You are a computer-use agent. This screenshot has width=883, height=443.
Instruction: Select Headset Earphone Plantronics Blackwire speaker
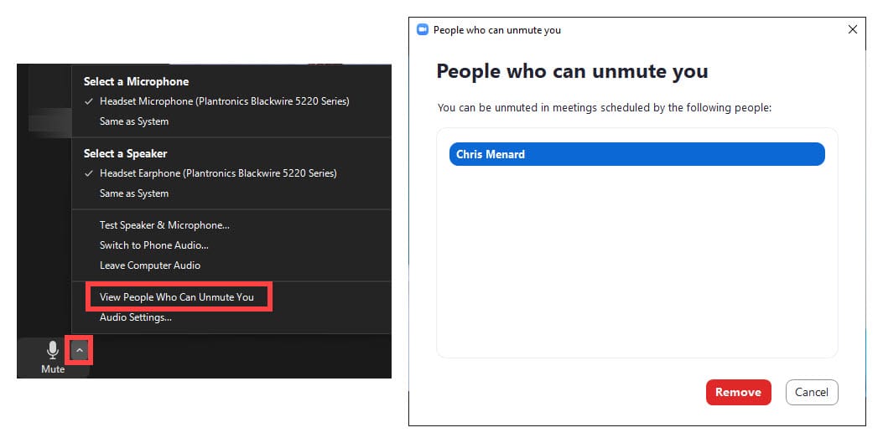pos(218,173)
